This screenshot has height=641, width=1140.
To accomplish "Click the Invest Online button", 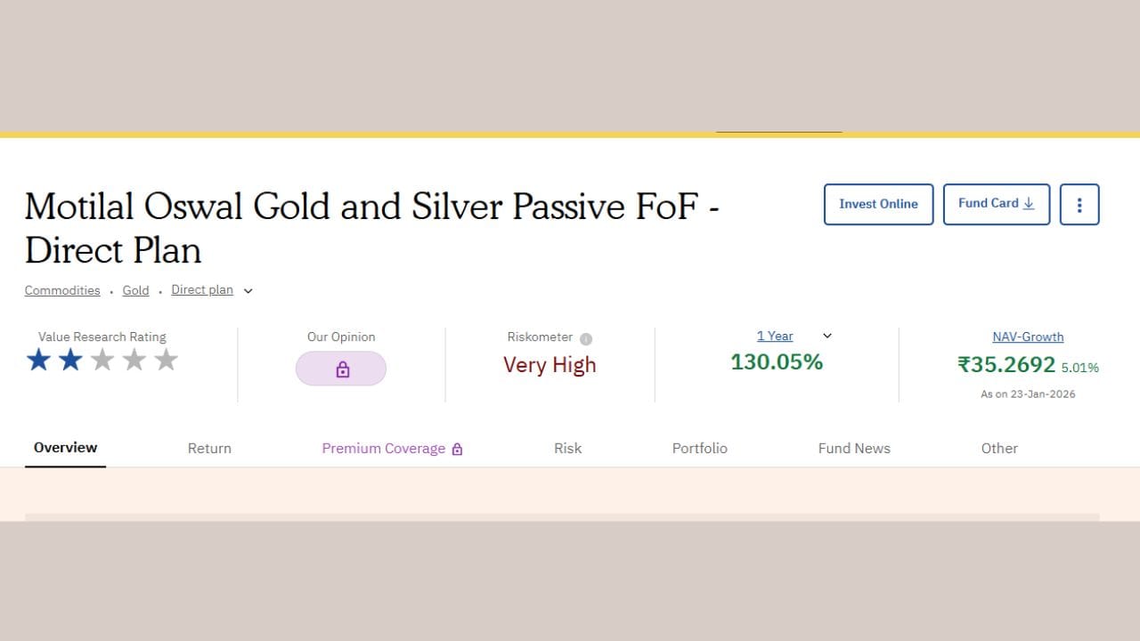I will (x=878, y=204).
